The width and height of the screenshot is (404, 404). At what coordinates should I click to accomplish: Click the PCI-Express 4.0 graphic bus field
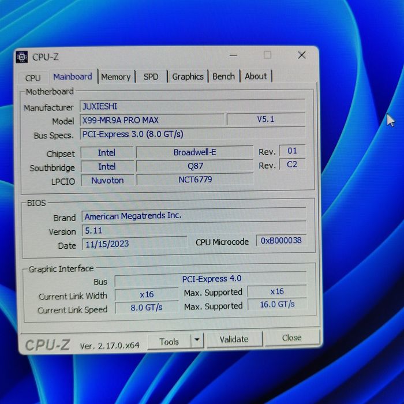[211, 279]
